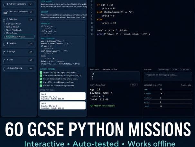Screen dimensions: 195x147
Task: Click the Selection 5/5 progress badge
Action: tap(31, 20)
